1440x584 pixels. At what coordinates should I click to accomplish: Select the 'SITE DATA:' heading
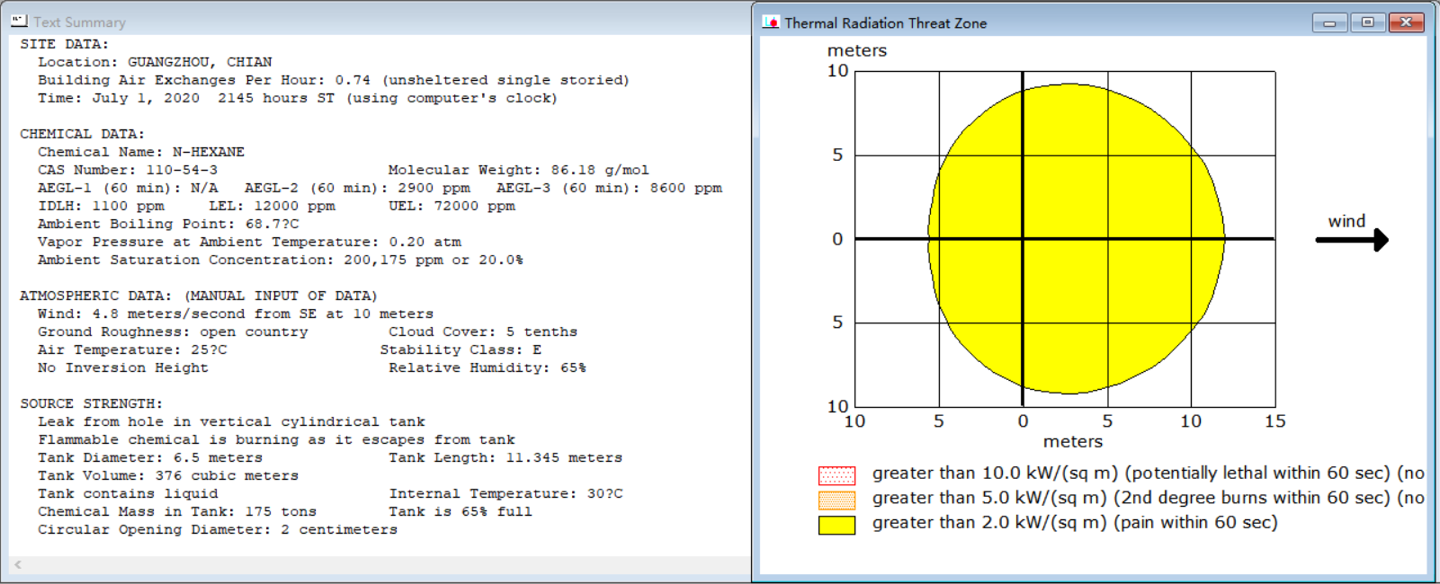point(64,44)
